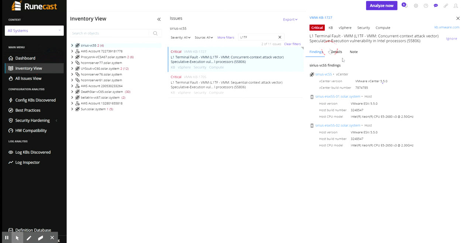
Task: Switch to the Note tab
Action: (354, 52)
